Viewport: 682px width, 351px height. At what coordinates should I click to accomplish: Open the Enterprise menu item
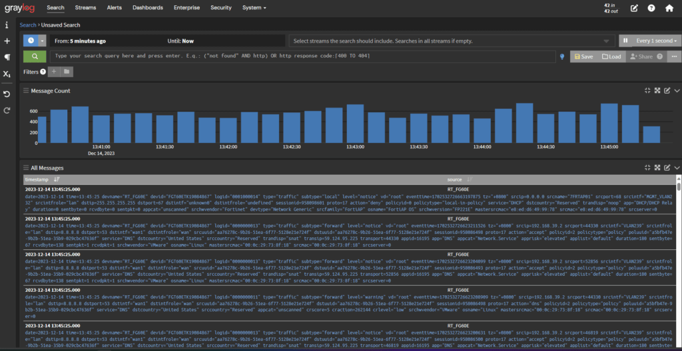pos(187,8)
